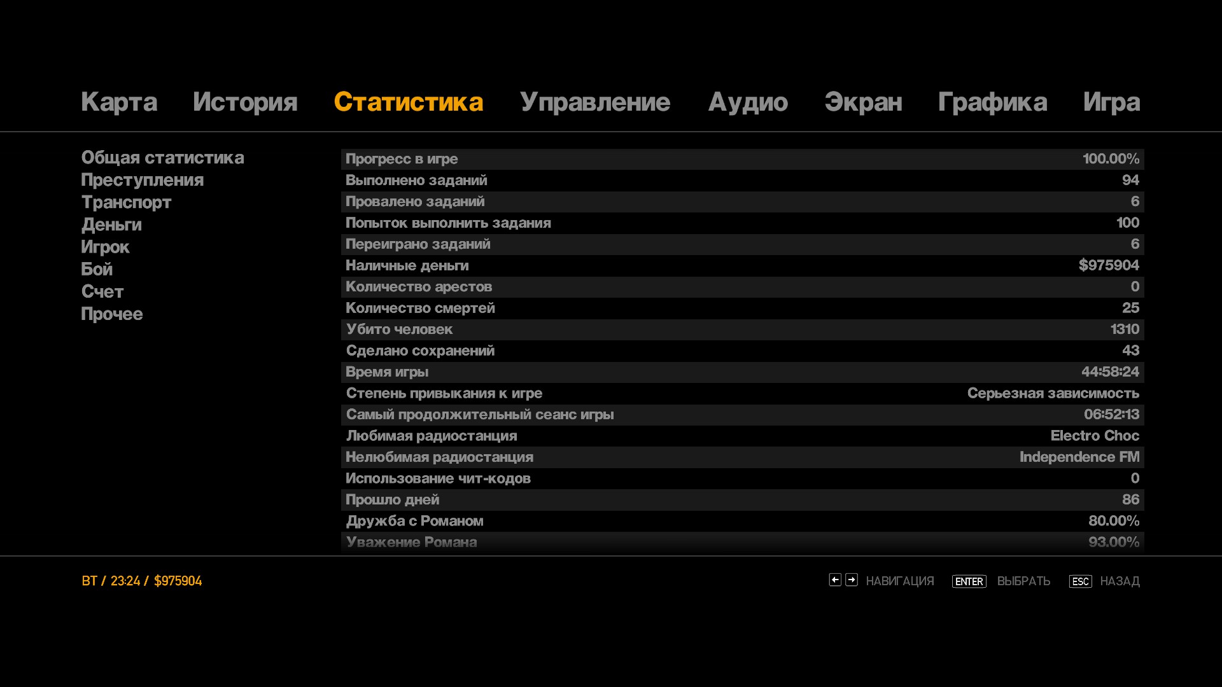Select the Деньги statistics category
Screen dimensions: 1222x687
111,225
